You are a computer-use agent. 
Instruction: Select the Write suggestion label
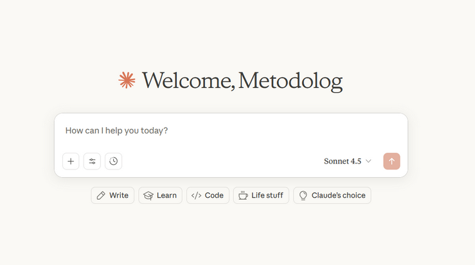pos(119,196)
